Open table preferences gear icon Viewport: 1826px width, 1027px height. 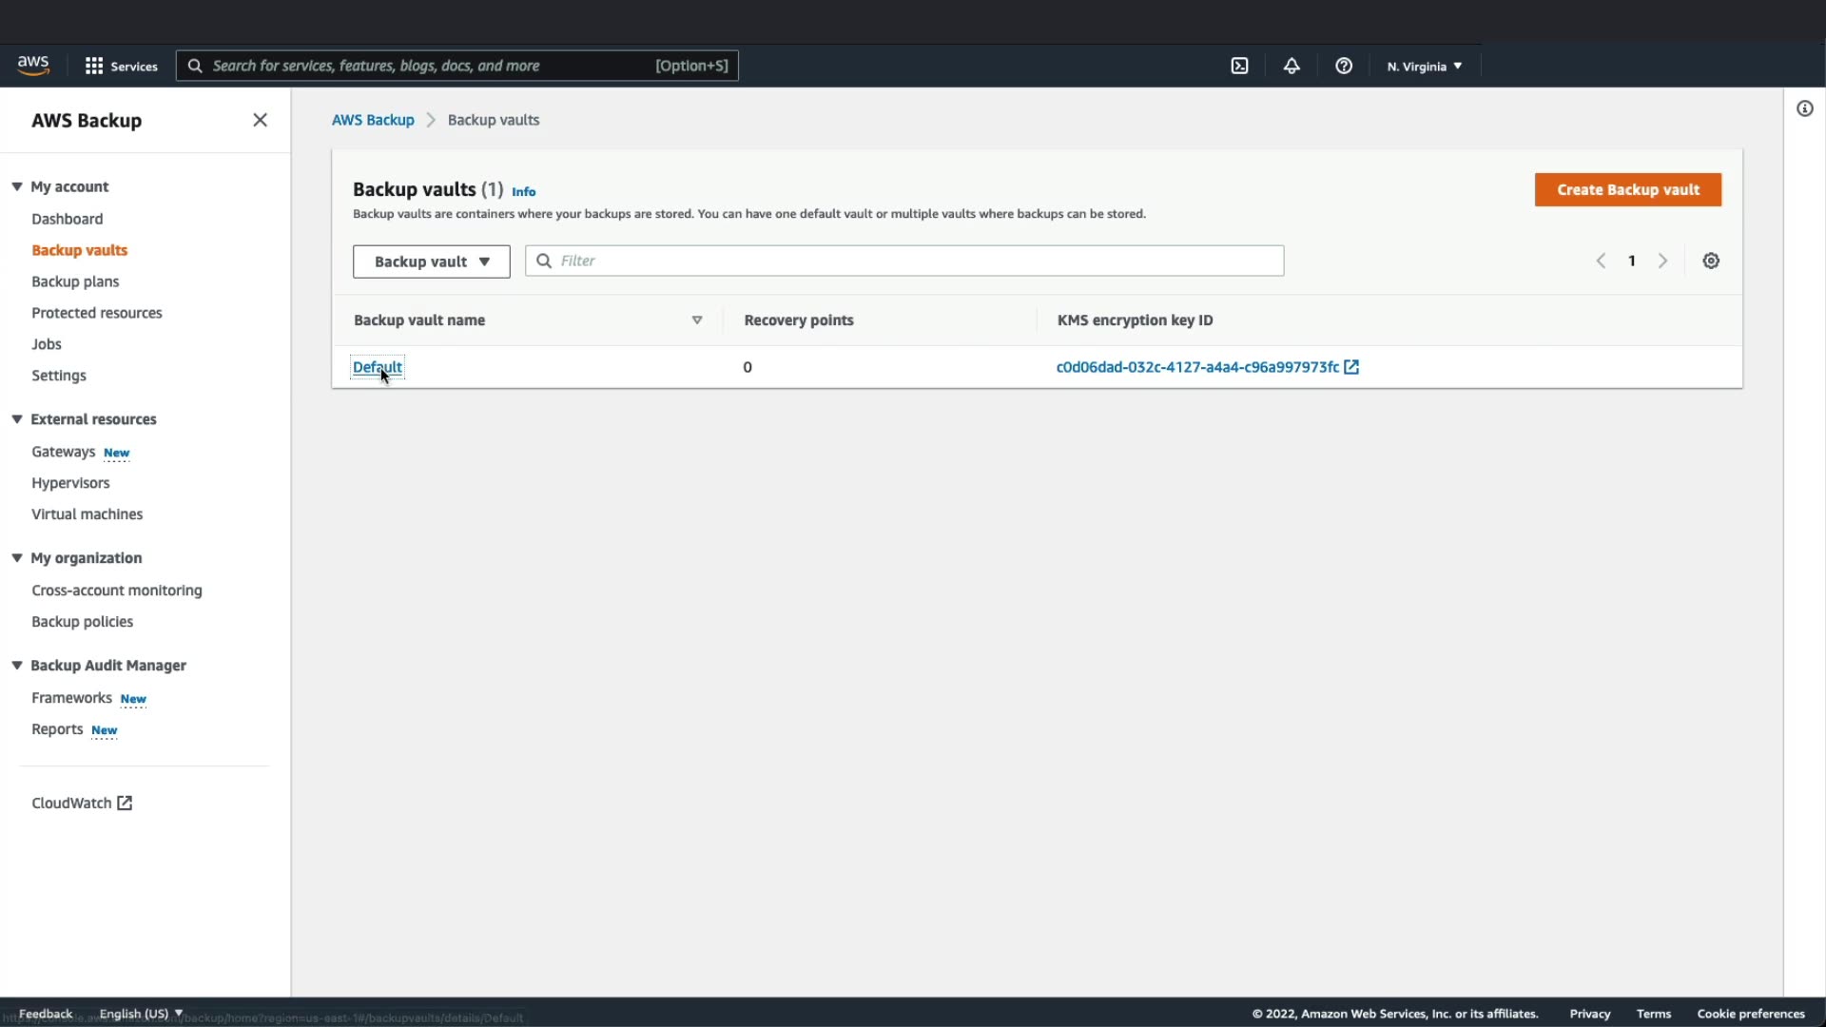1711,261
